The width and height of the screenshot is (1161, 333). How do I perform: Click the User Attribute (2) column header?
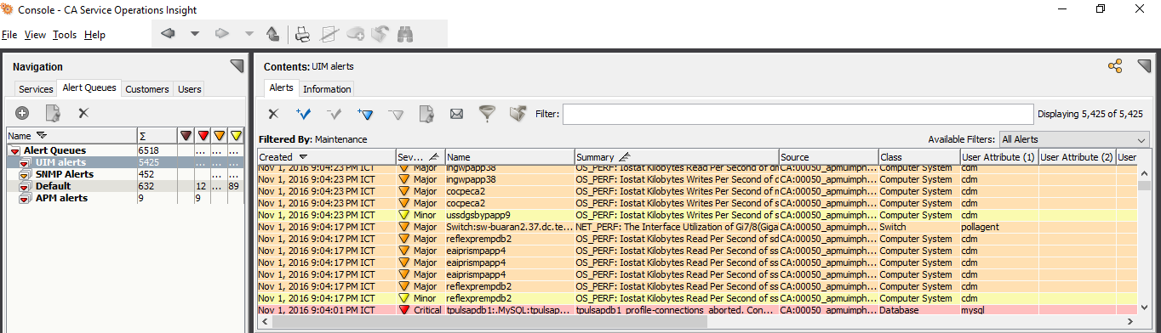1077,157
